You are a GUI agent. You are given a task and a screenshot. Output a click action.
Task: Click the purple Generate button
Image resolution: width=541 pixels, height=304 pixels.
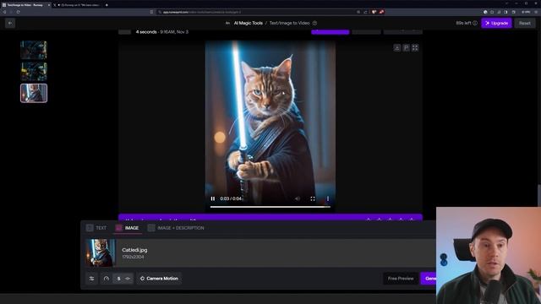tap(429, 279)
